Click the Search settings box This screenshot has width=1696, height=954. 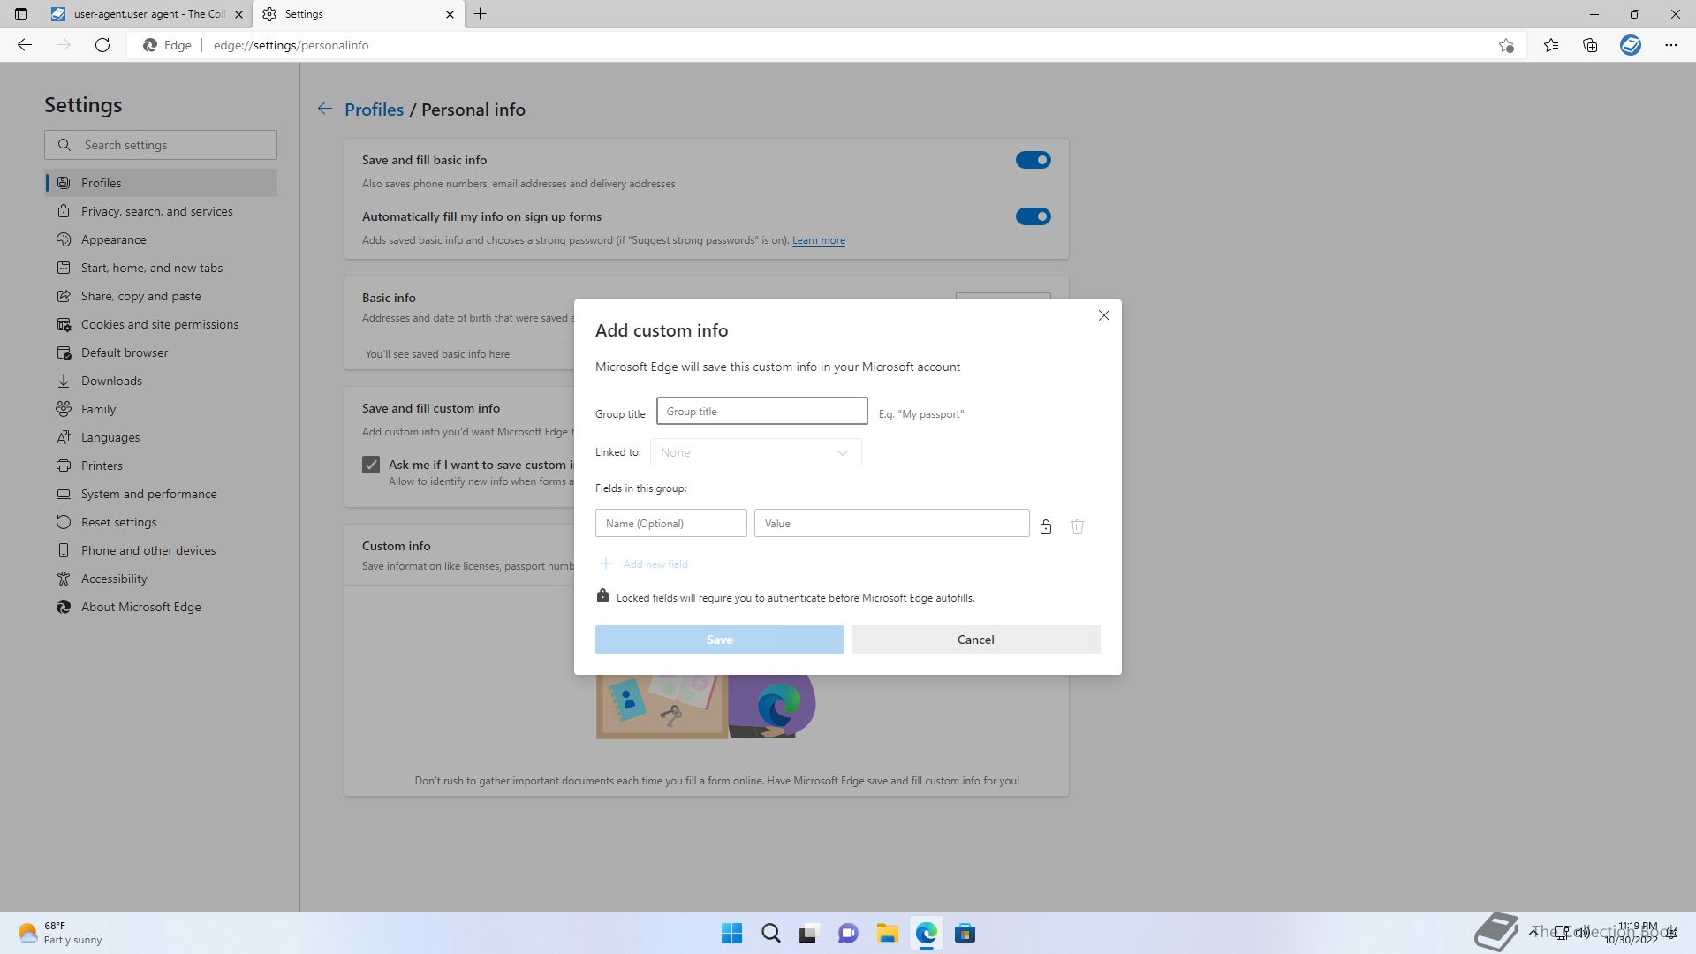pos(161,145)
